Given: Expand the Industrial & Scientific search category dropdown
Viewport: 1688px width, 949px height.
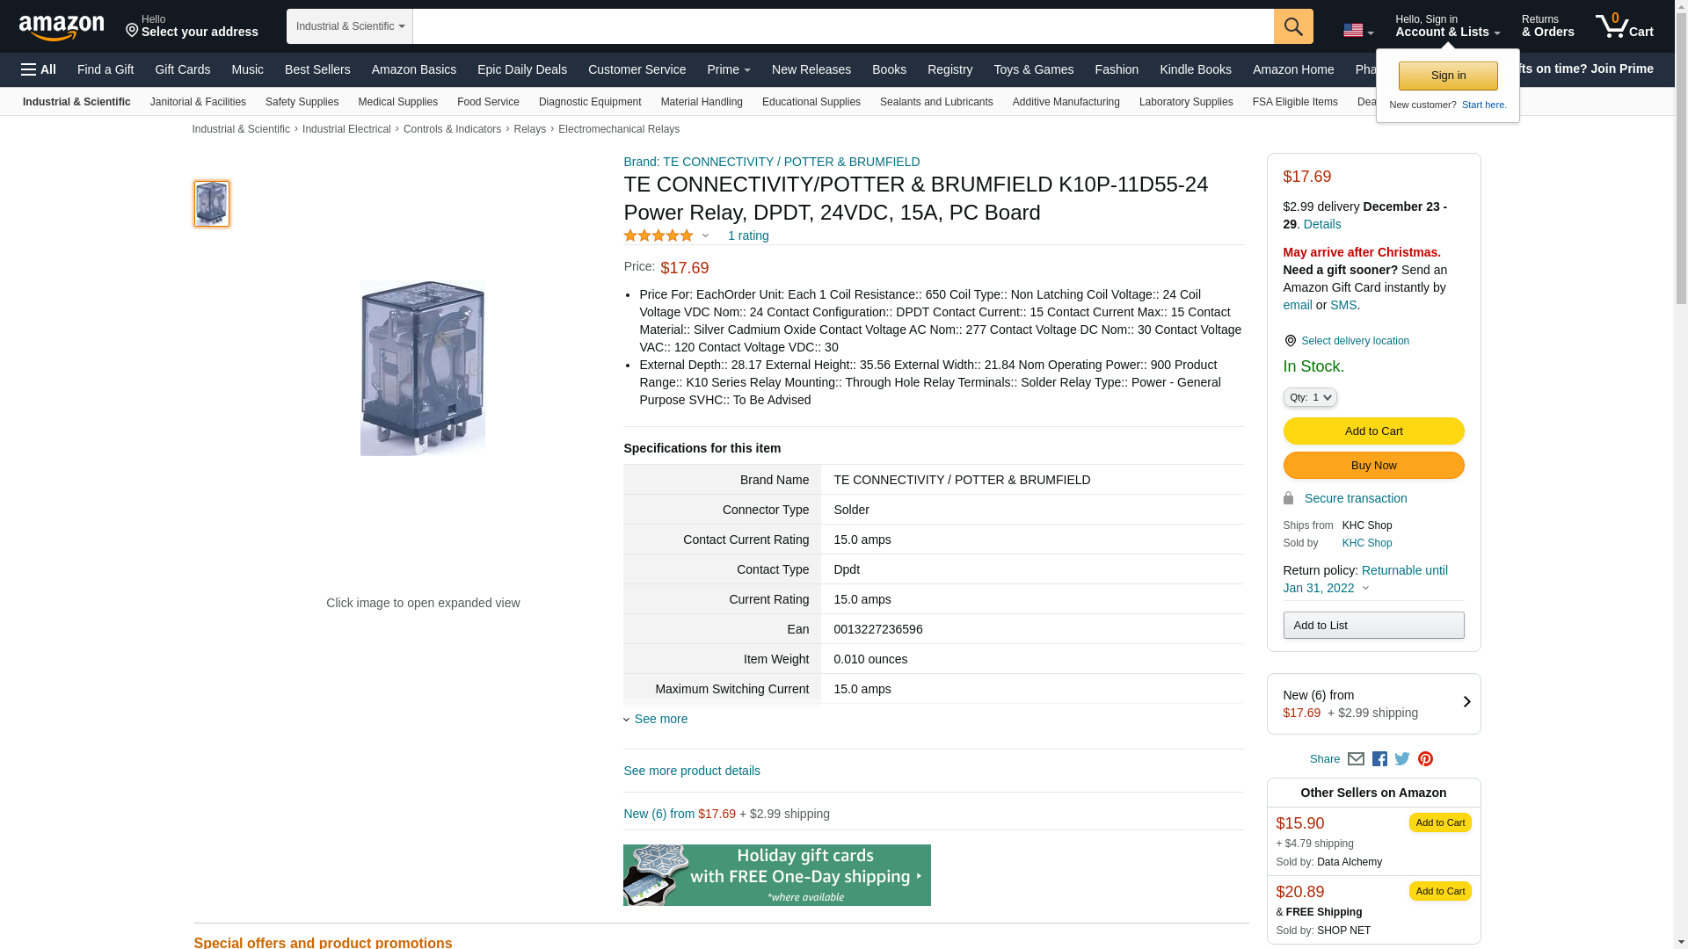Looking at the screenshot, I should (350, 26).
